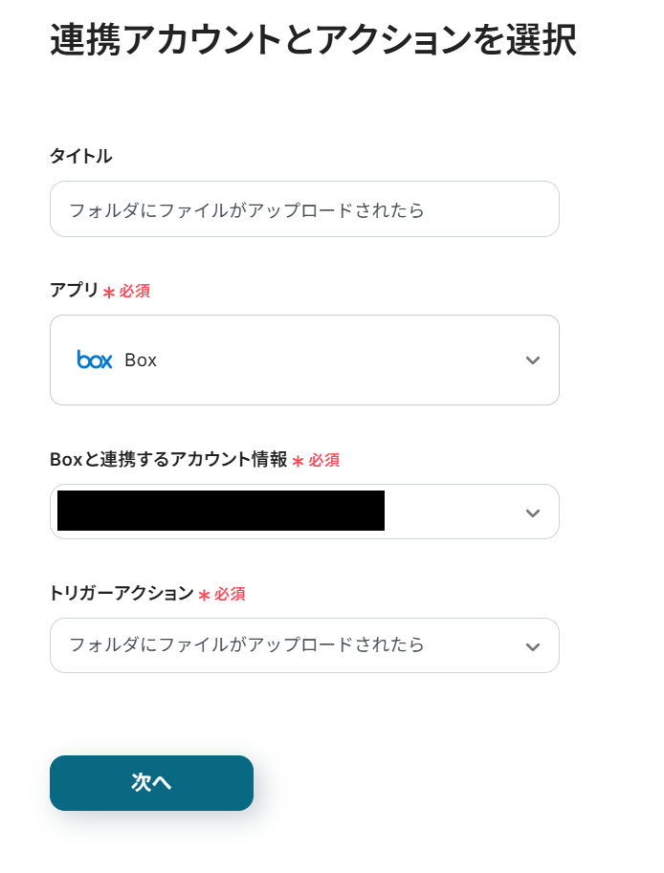Expand the トリガーアクション dropdown chevron

(533, 646)
